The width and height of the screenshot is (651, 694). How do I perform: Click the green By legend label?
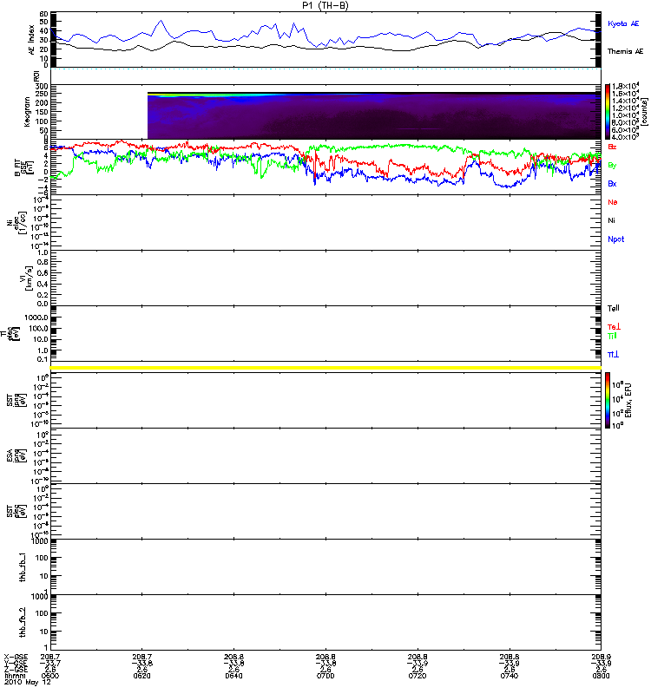[x=612, y=165]
